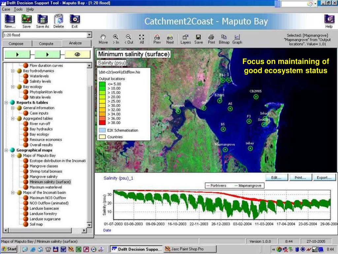This screenshot has height=254, width=338.
Task: Select the Move hand map tool
Action: pos(103,39)
